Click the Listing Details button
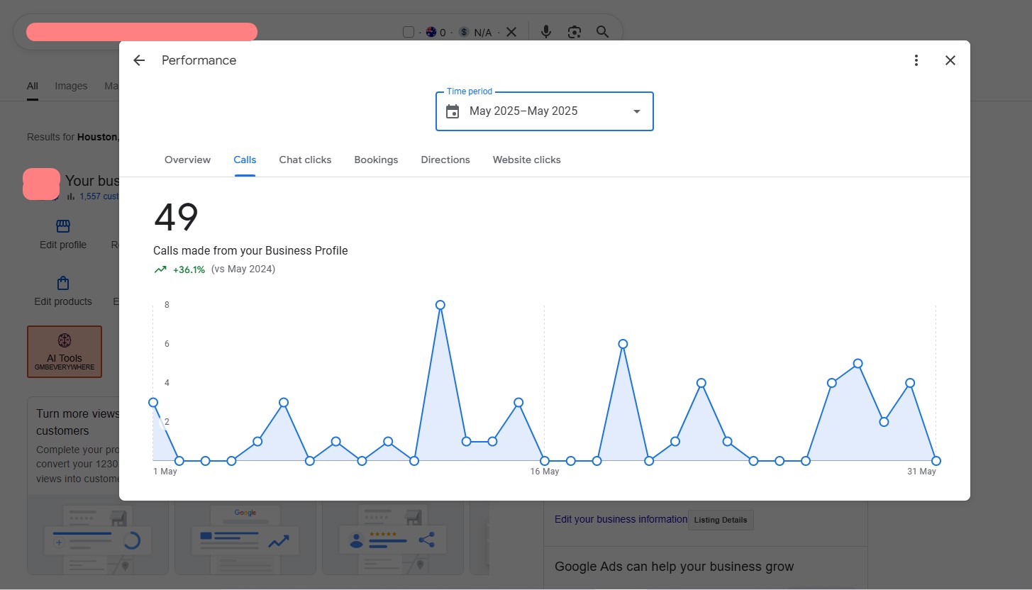The width and height of the screenshot is (1032, 590). pos(721,520)
